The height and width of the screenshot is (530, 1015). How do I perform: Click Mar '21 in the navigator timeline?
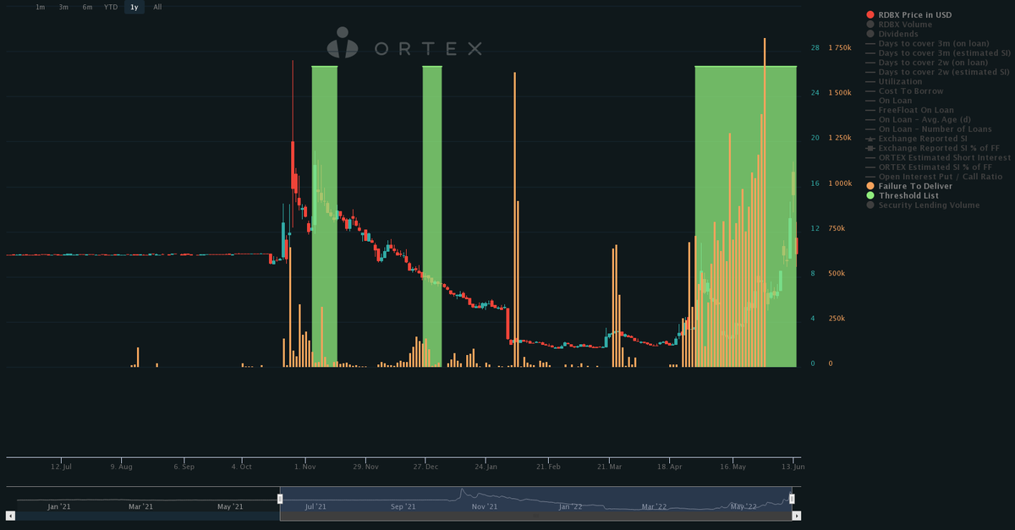click(140, 507)
